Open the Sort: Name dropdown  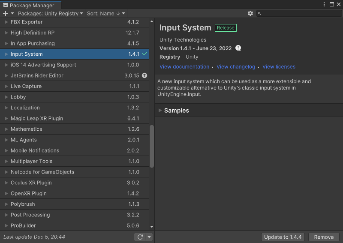pyautogui.click(x=106, y=14)
